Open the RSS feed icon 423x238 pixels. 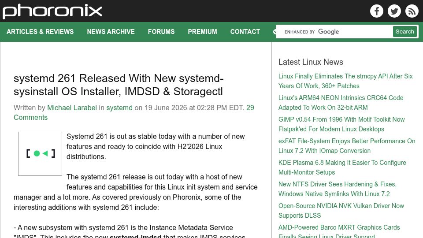(x=412, y=11)
